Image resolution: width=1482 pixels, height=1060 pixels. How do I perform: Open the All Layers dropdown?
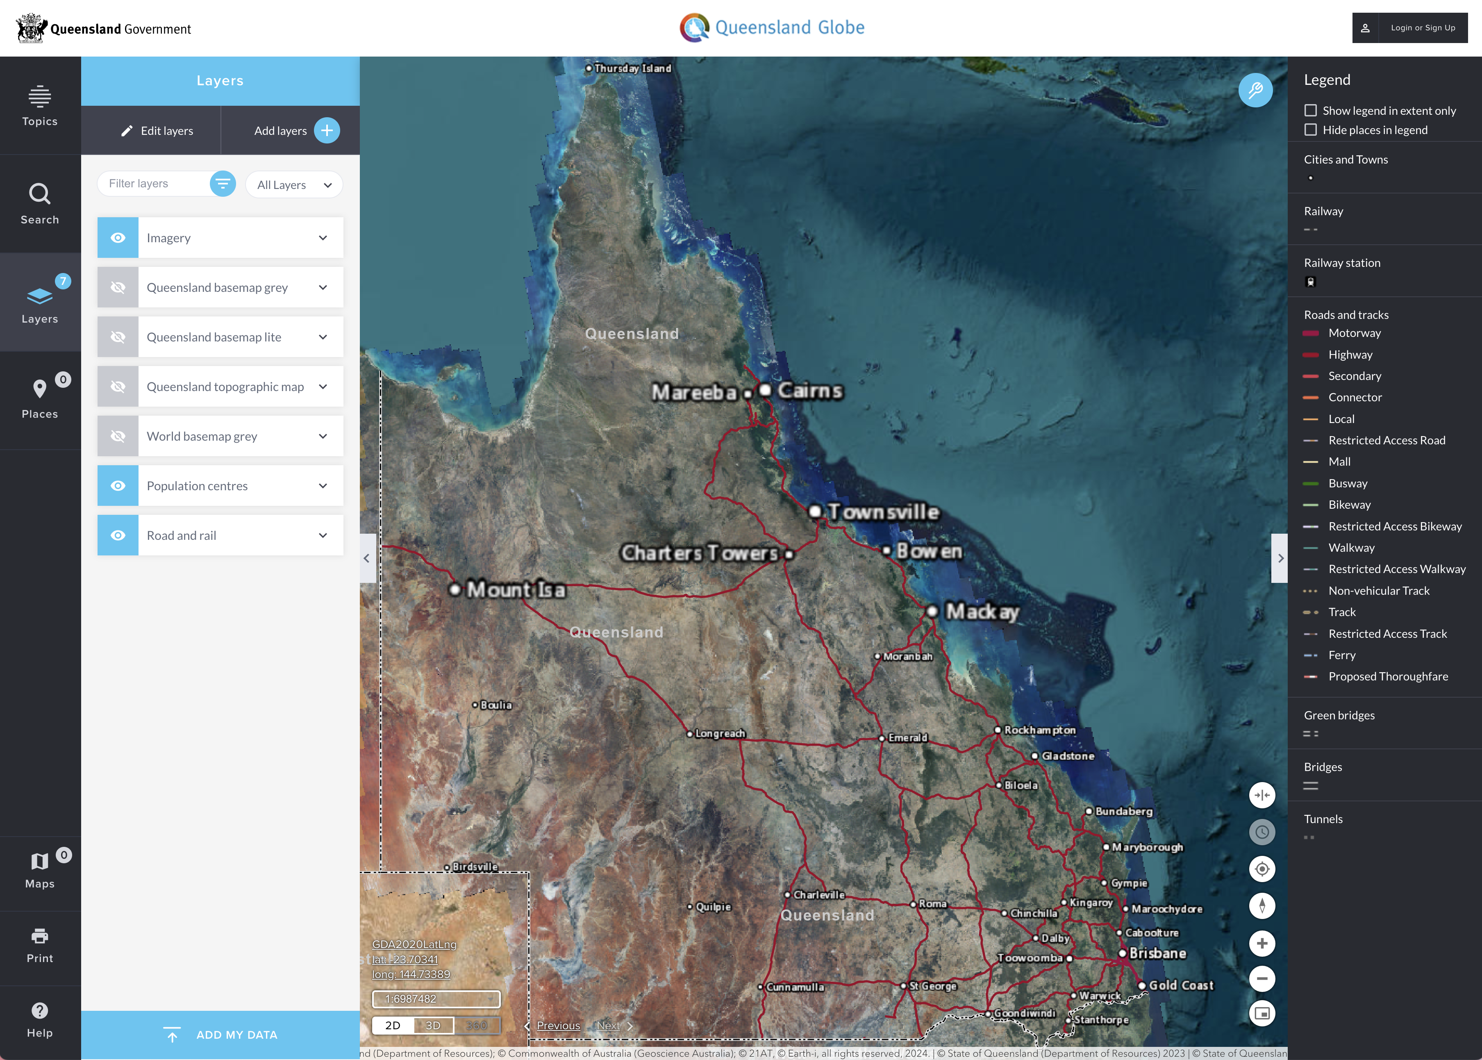pyautogui.click(x=294, y=185)
